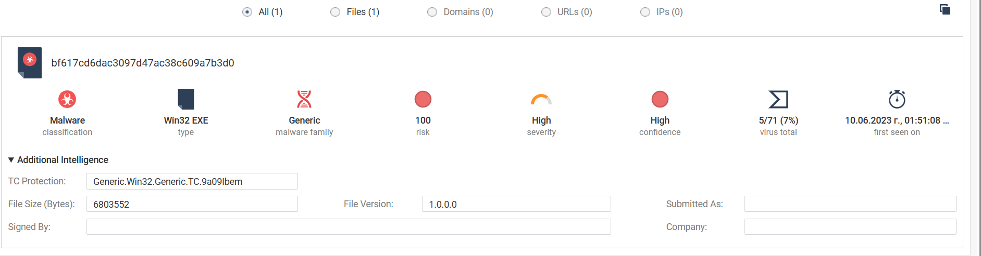The width and height of the screenshot is (981, 256).
Task: Select the All (1) radio button
Action: coord(247,12)
